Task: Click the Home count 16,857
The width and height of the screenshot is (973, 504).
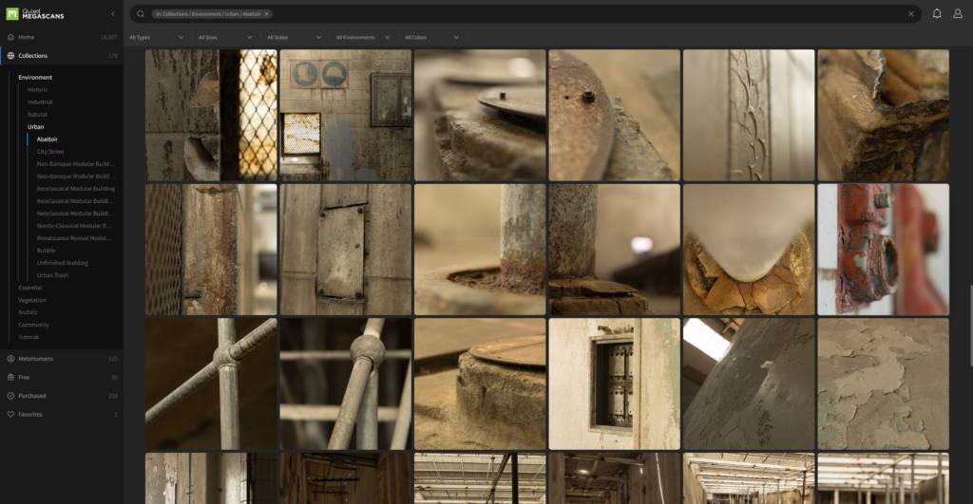Action: 109,37
